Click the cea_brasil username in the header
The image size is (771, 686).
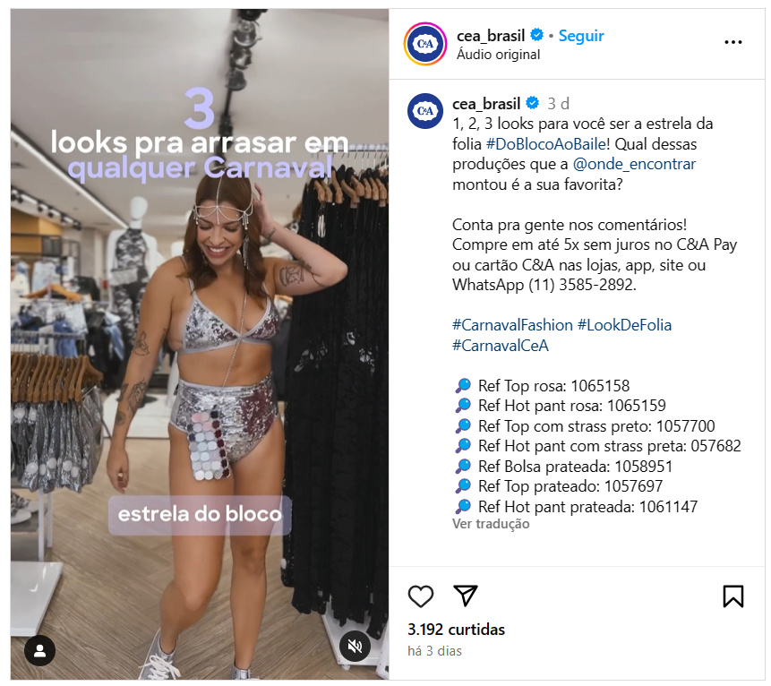(490, 36)
